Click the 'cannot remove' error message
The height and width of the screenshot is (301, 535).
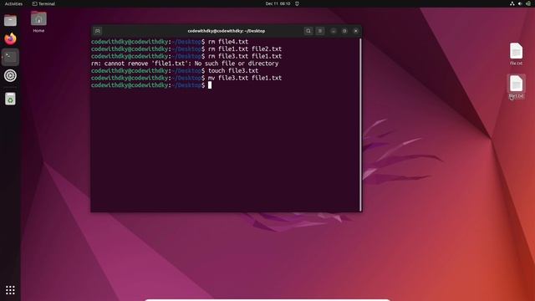tap(185, 64)
